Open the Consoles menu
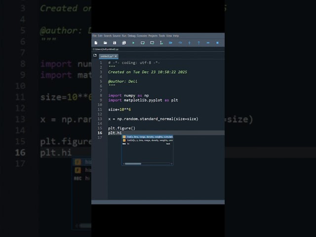 [142, 36]
